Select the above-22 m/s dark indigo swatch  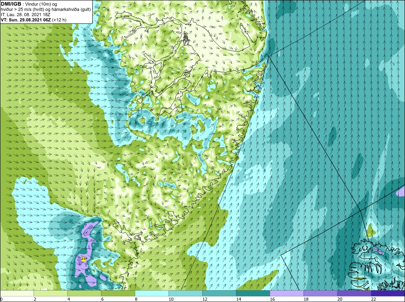coord(388,293)
